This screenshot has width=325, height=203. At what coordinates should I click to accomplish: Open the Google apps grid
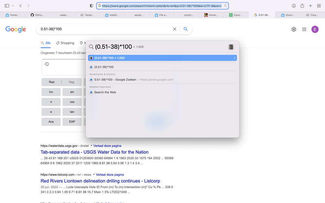[x=304, y=29]
